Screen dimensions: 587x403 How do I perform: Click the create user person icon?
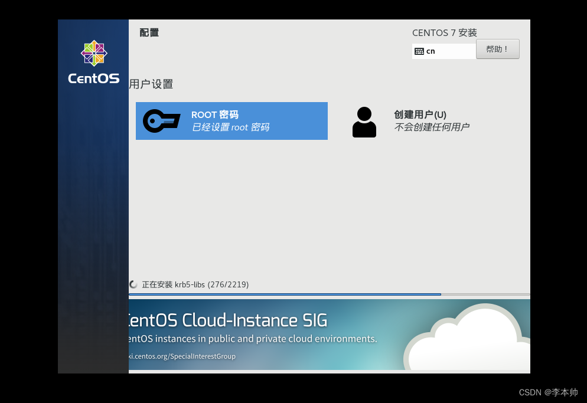(364, 122)
